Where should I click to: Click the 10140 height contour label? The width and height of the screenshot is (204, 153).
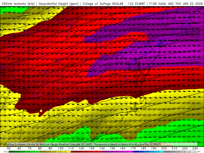tap(163, 25)
